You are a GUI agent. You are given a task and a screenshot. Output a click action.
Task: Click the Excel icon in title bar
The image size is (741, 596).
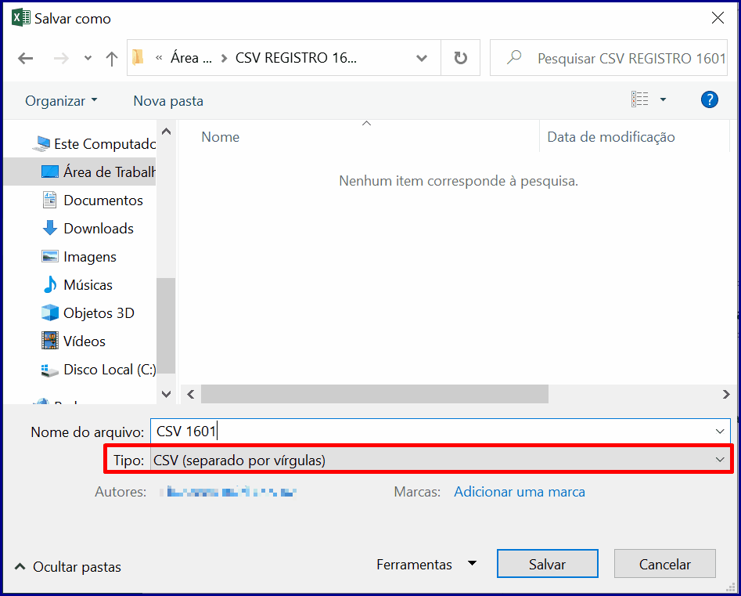pyautogui.click(x=21, y=19)
